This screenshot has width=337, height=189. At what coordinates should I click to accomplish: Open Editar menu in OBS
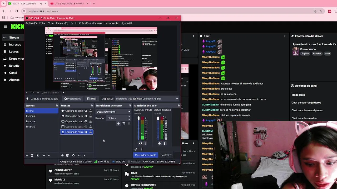(42, 23)
